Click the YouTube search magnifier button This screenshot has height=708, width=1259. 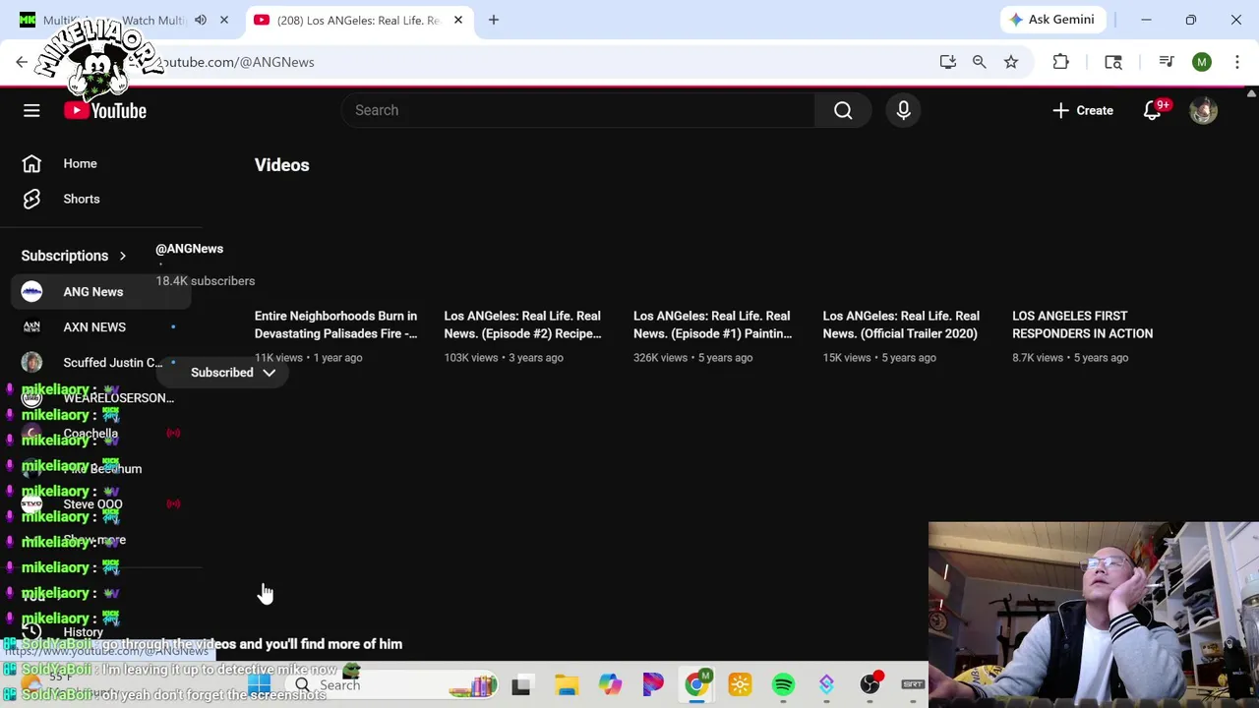point(843,110)
